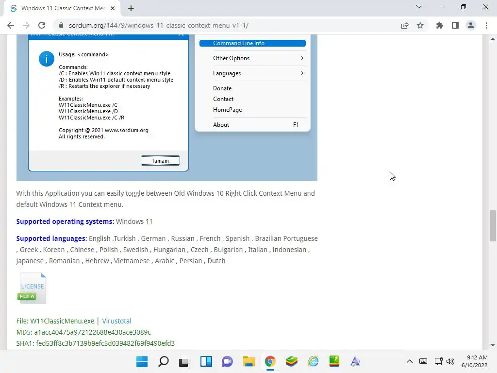Viewport: 497px width, 373px height.
Task: Open the LICENSE EULA icon
Action: point(32,288)
